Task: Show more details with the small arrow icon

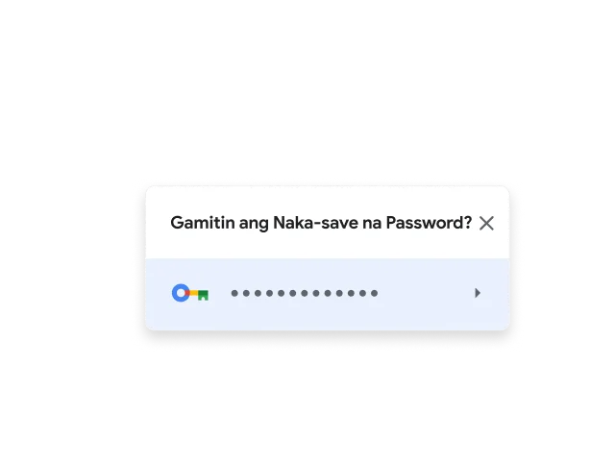Action: click(477, 293)
